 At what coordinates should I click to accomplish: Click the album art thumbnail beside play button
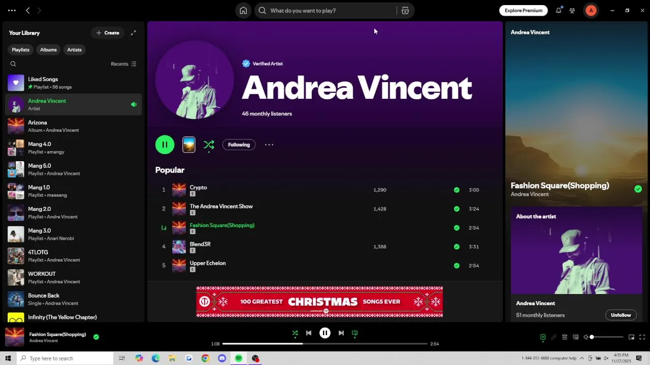click(189, 144)
